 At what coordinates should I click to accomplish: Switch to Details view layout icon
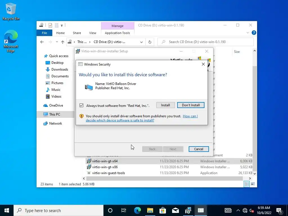[246, 184]
